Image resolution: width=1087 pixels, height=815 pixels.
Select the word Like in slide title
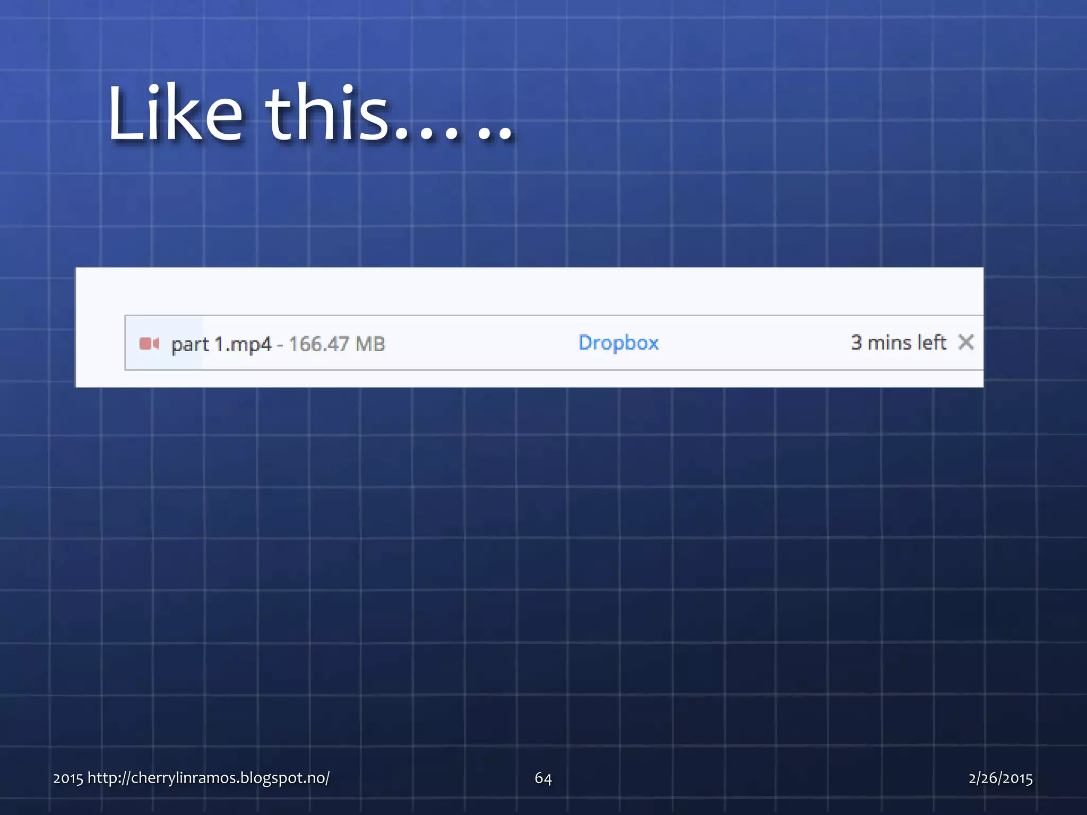pyautogui.click(x=175, y=114)
